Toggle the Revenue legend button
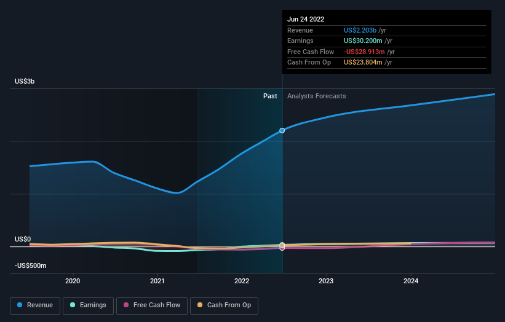Viewport: 505px width, 322px height. click(35, 305)
